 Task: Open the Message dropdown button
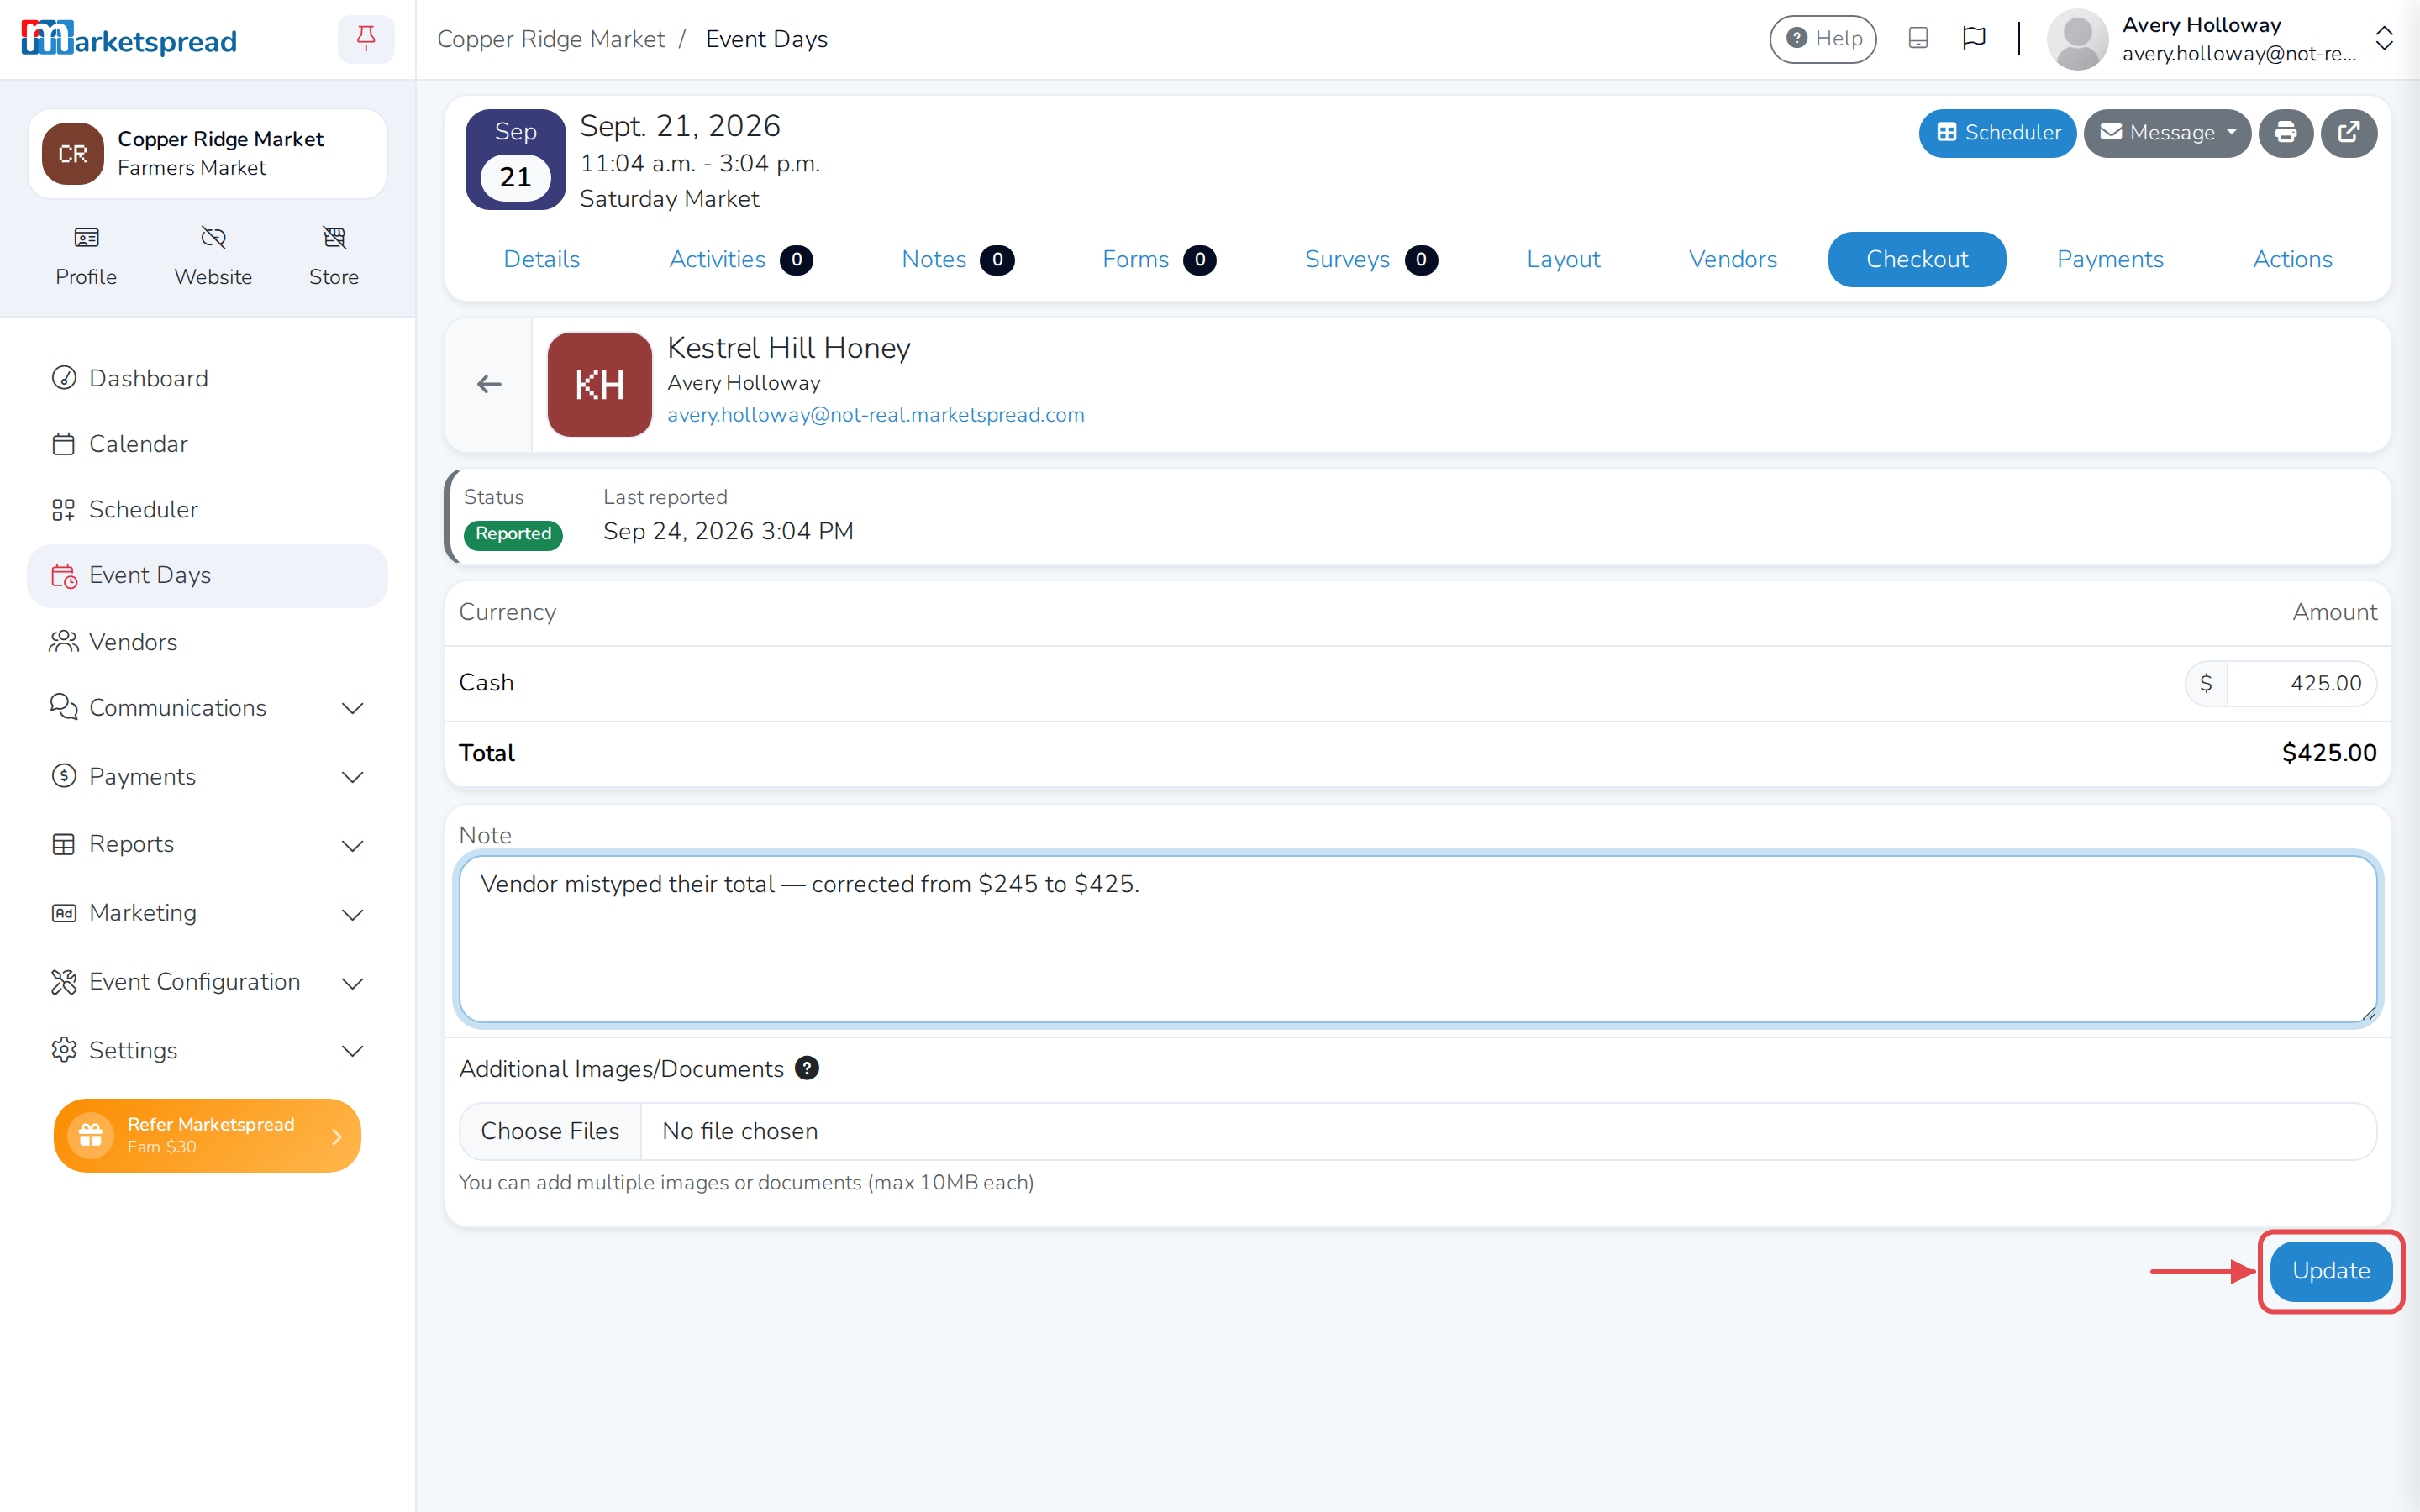[2167, 133]
